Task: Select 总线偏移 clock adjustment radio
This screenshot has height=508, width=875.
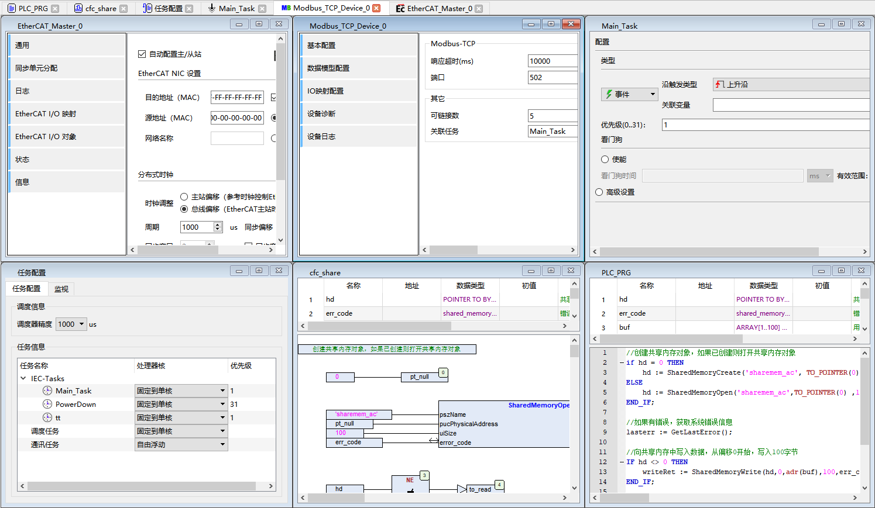Action: tap(184, 209)
